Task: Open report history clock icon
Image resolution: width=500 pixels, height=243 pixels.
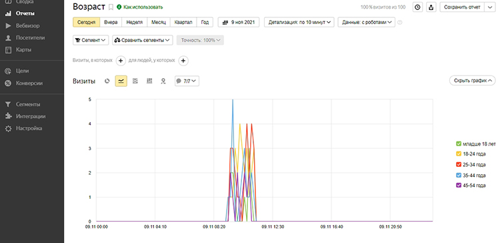Action: click(418, 7)
